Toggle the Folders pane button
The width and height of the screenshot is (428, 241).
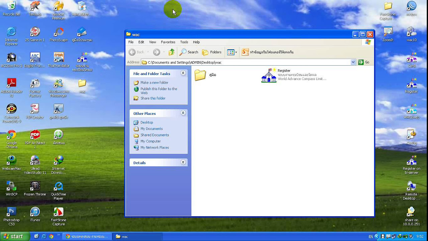click(212, 52)
